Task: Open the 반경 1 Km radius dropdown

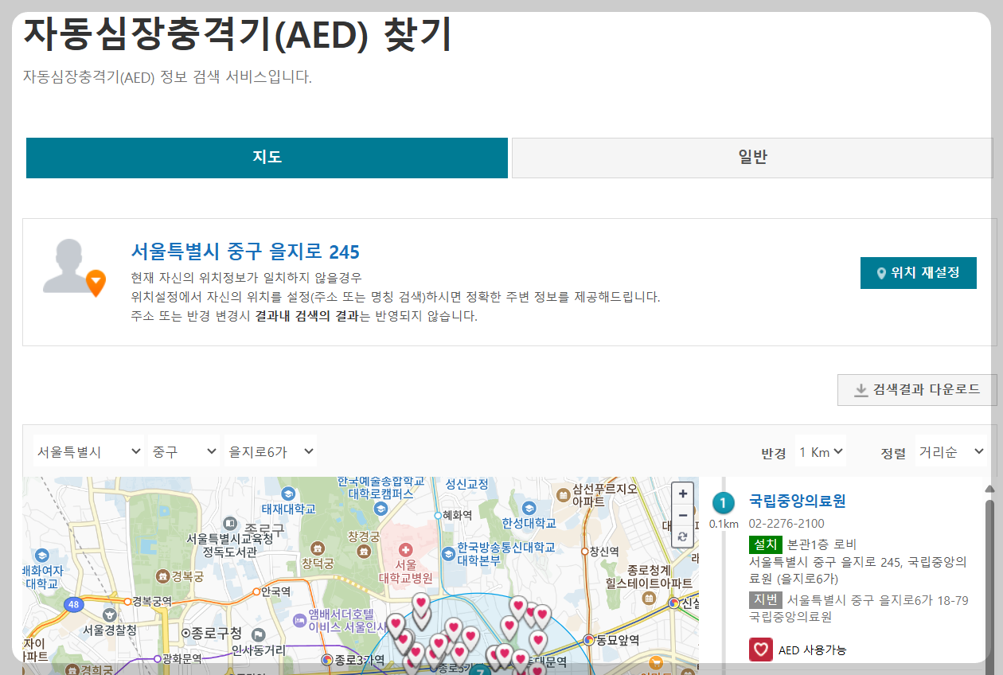Action: click(821, 451)
